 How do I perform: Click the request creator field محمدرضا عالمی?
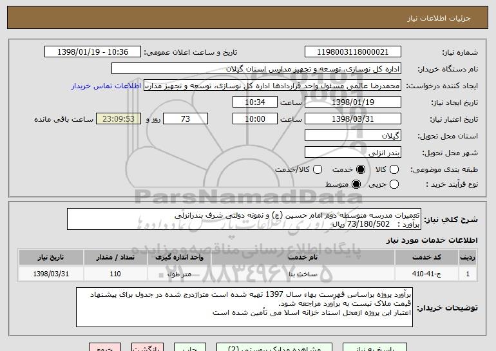click(x=272, y=86)
